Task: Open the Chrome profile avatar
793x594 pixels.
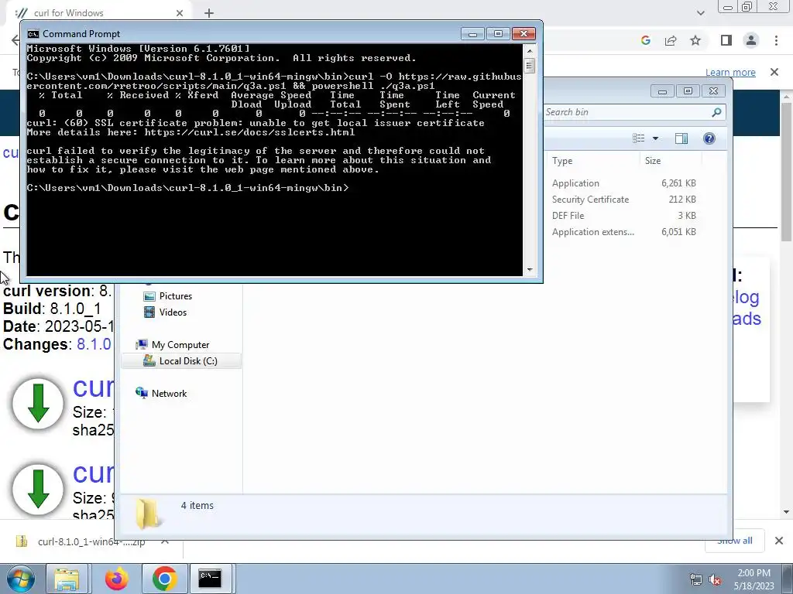Action: 751,40
